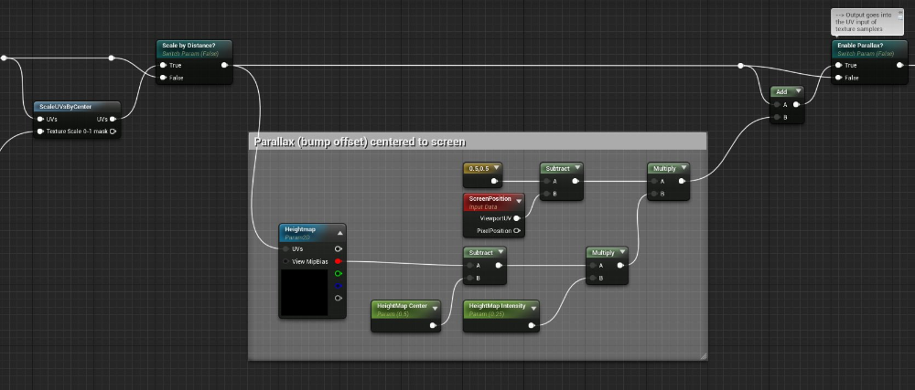The image size is (915, 390).
Task: Select the HeightMap Intensity node title
Action: (x=497, y=306)
